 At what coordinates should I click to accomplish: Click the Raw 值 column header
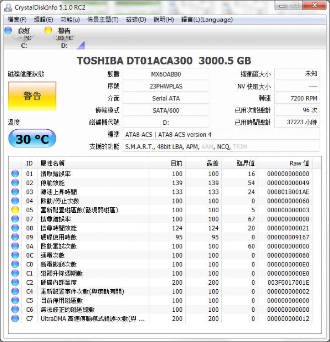(285, 163)
